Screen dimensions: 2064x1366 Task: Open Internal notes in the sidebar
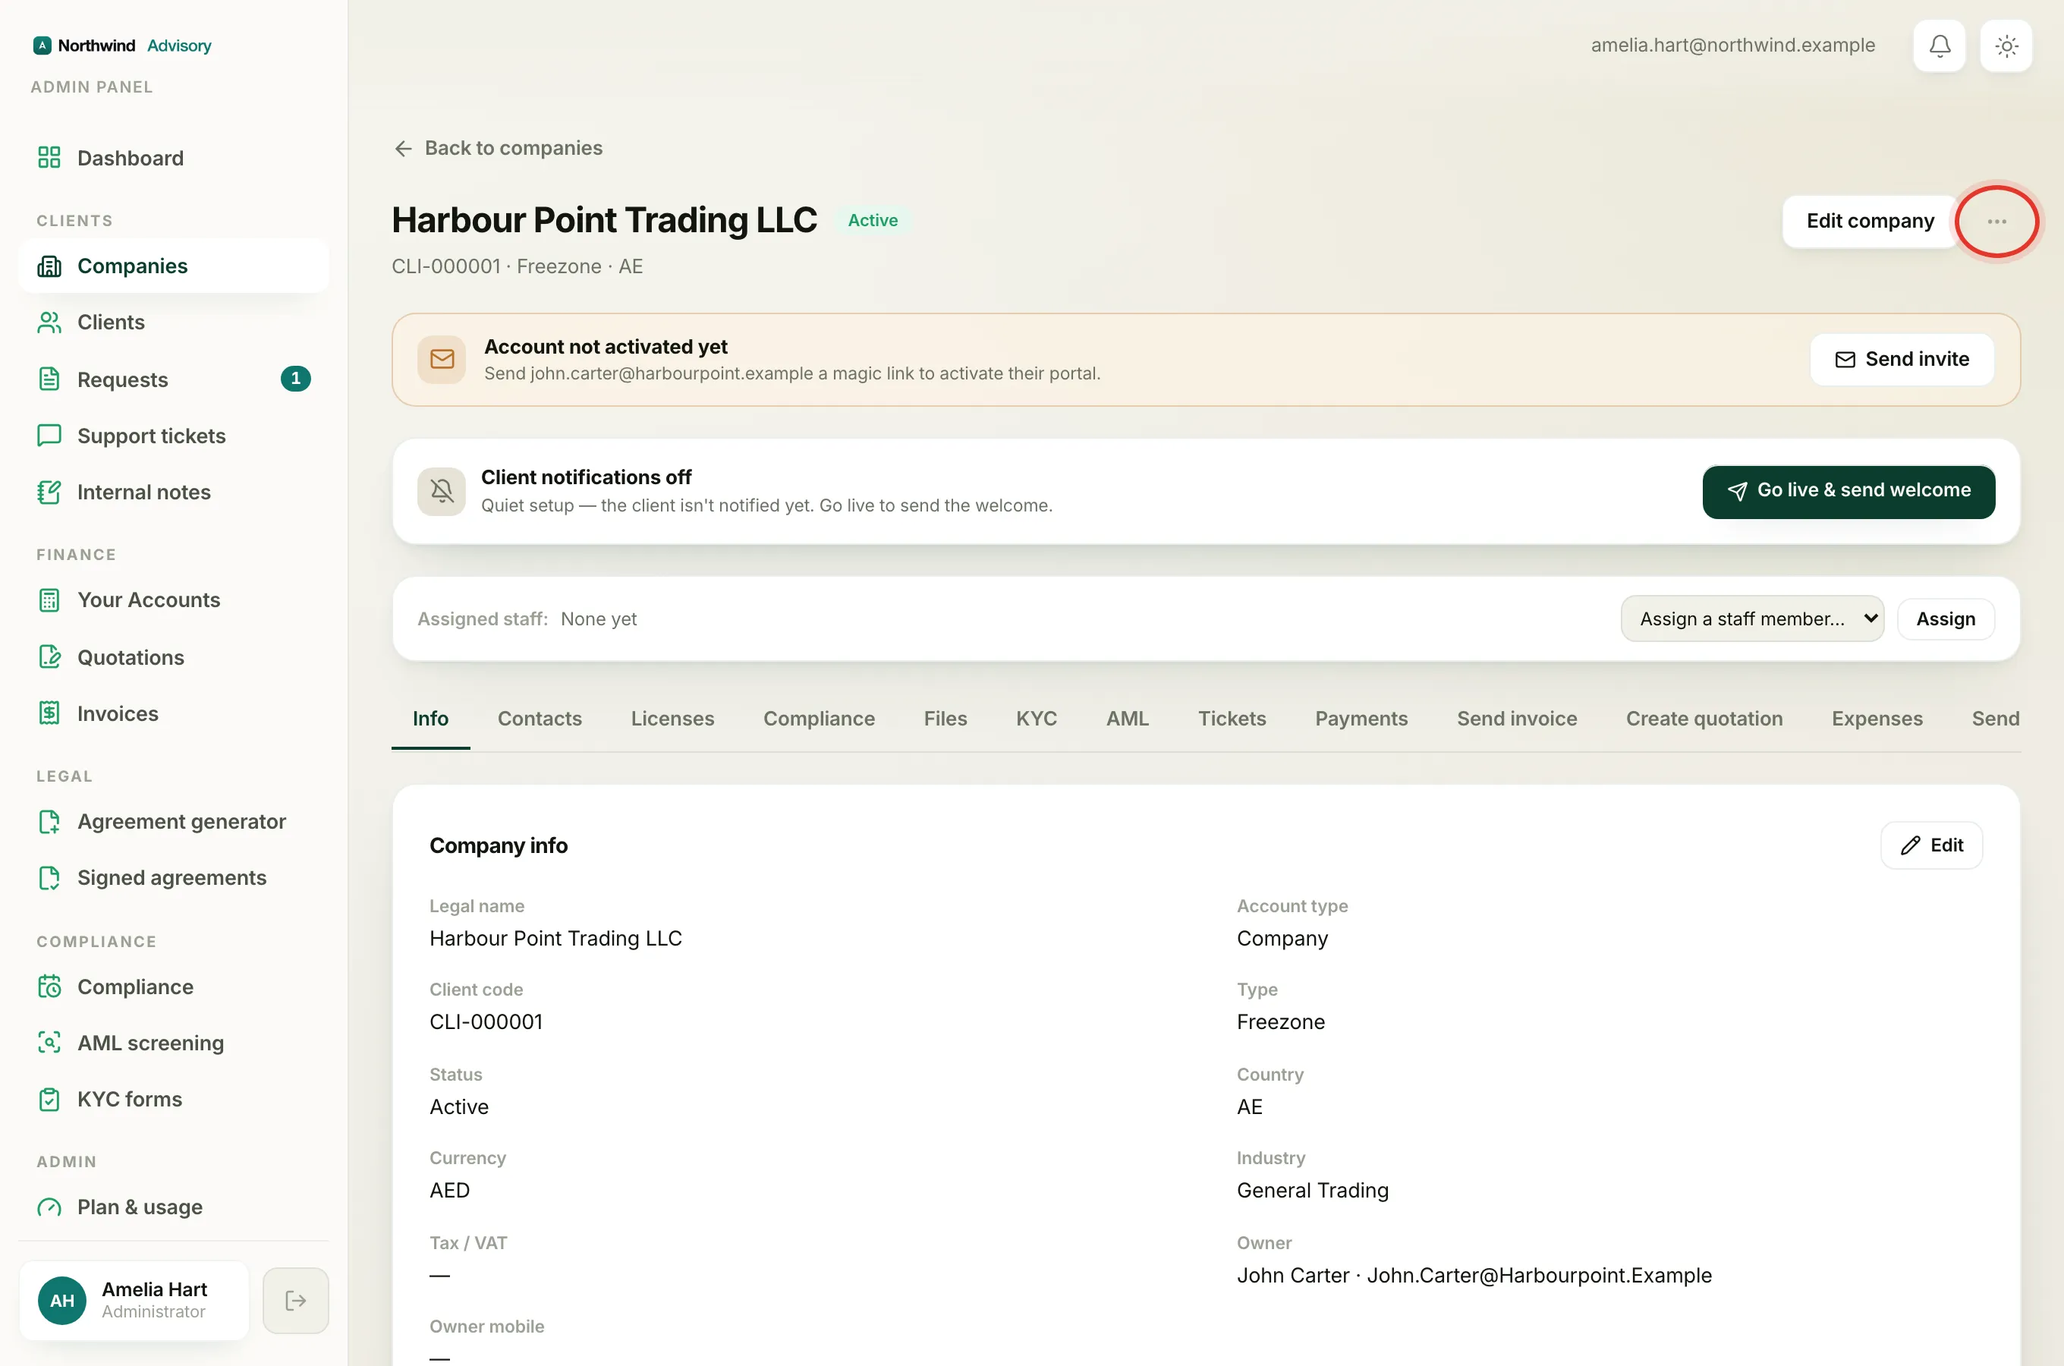click(173, 493)
